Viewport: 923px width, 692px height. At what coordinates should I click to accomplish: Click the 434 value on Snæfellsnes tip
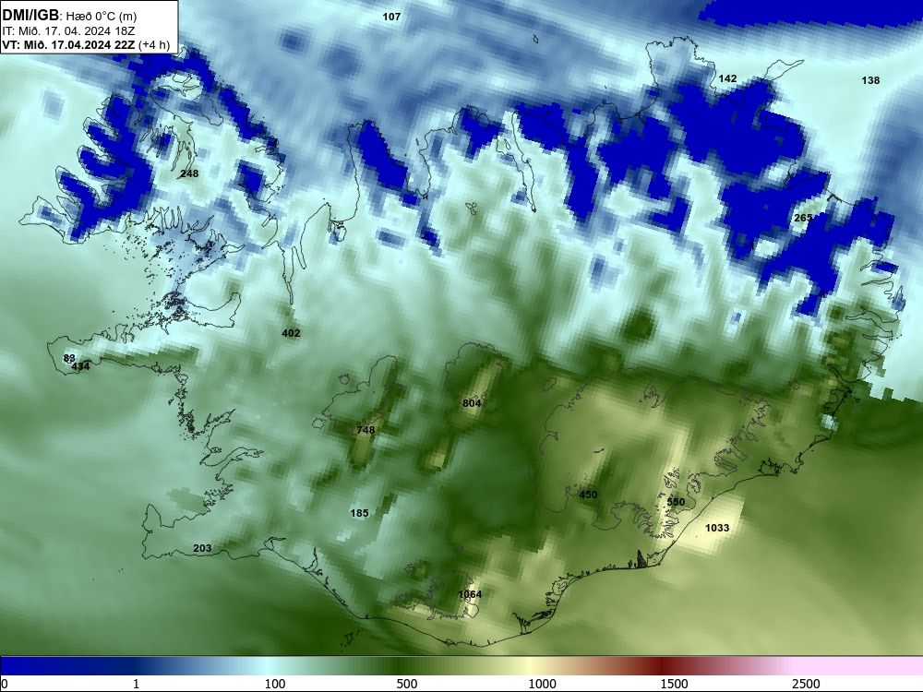pos(80,366)
